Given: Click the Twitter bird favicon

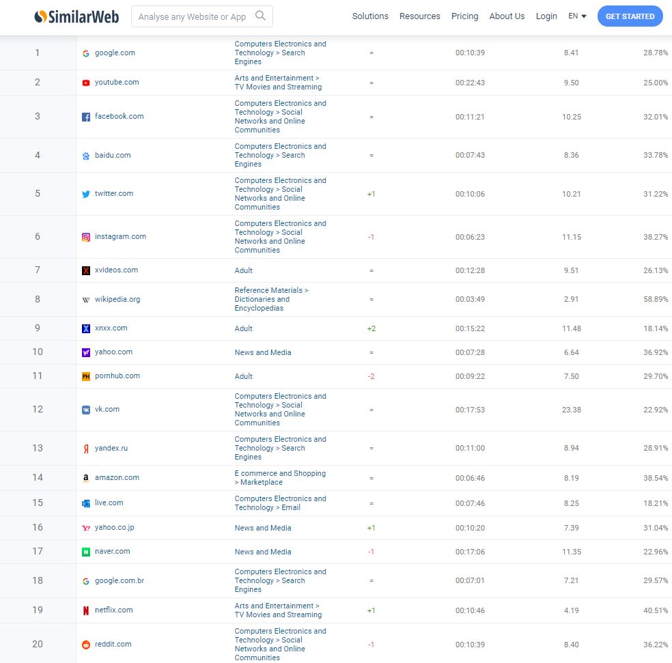Looking at the screenshot, I should (86, 194).
